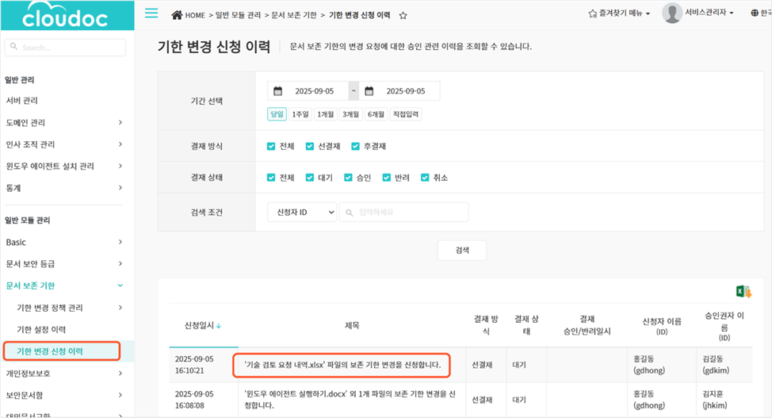Click the user profile avatar icon
The width and height of the screenshot is (772, 418).
[672, 13]
